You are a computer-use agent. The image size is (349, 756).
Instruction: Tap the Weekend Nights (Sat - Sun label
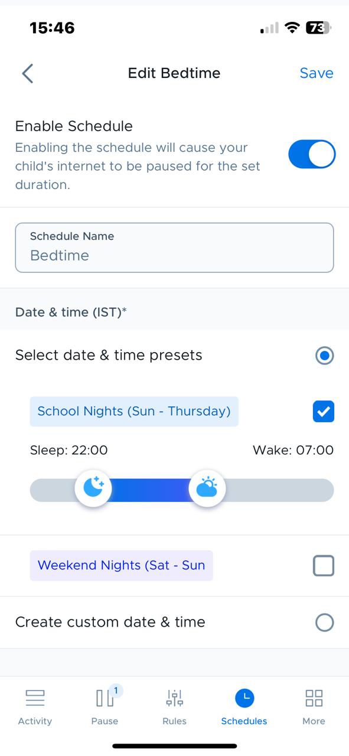tap(122, 566)
